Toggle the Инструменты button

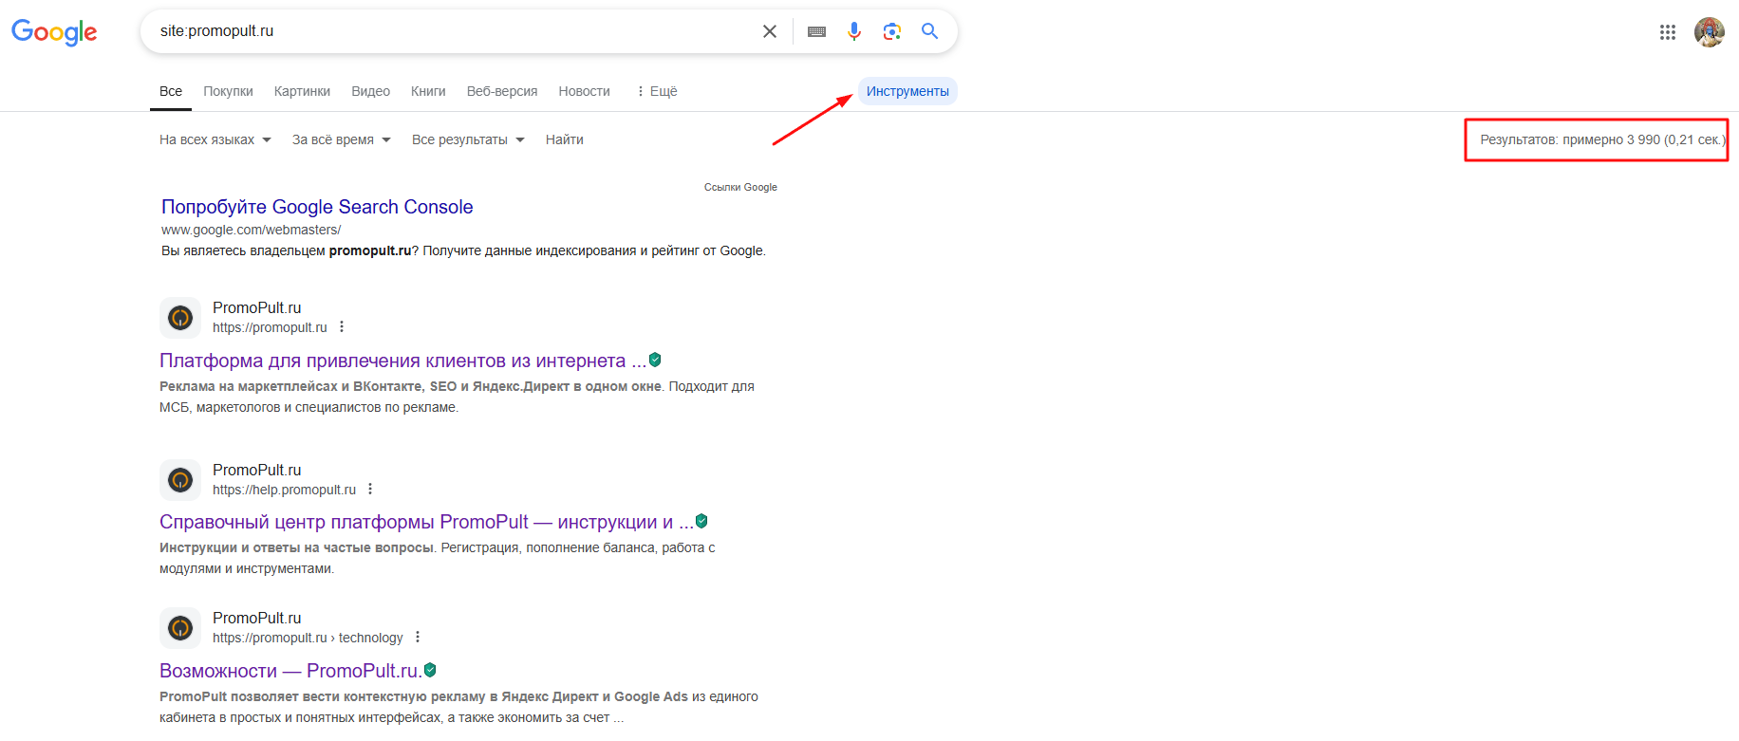coord(907,91)
